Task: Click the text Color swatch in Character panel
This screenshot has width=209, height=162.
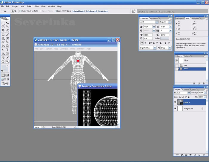Action: (165, 39)
